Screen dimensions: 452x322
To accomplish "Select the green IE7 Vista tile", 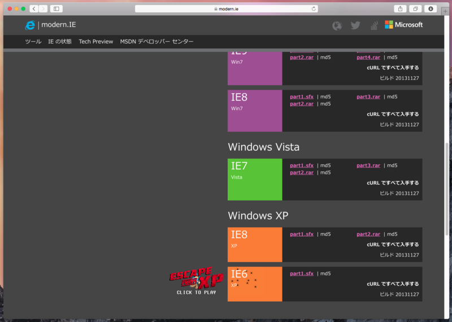I will coord(255,180).
